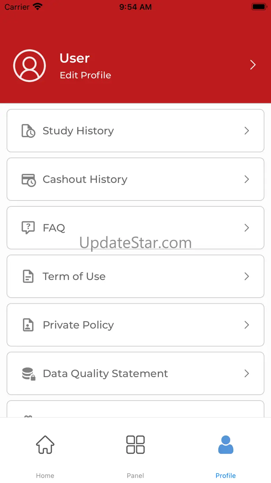Viewport: 271px width, 483px height.
Task: Click the Data Quality Statement database icon
Action: [x=28, y=374]
